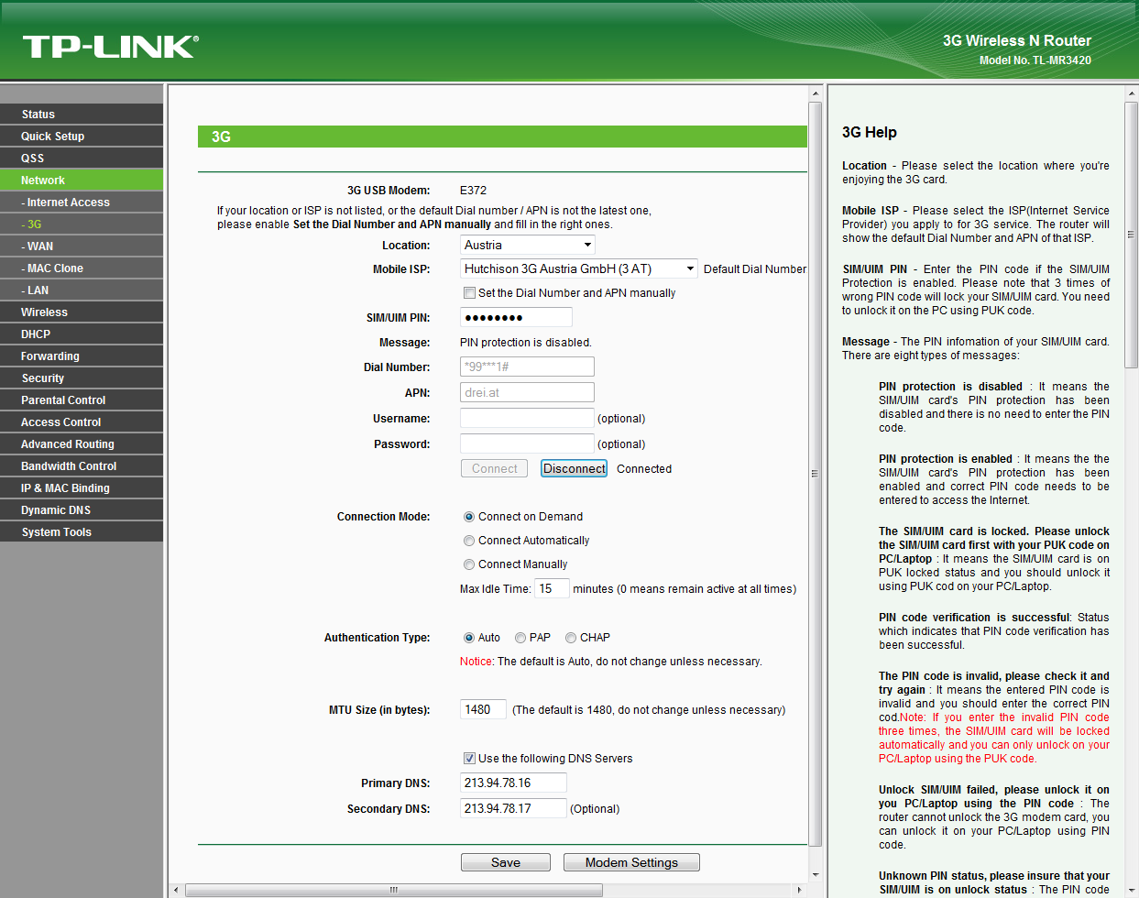Select Connect Manually radio option
Image resolution: width=1139 pixels, height=898 pixels.
click(x=469, y=564)
